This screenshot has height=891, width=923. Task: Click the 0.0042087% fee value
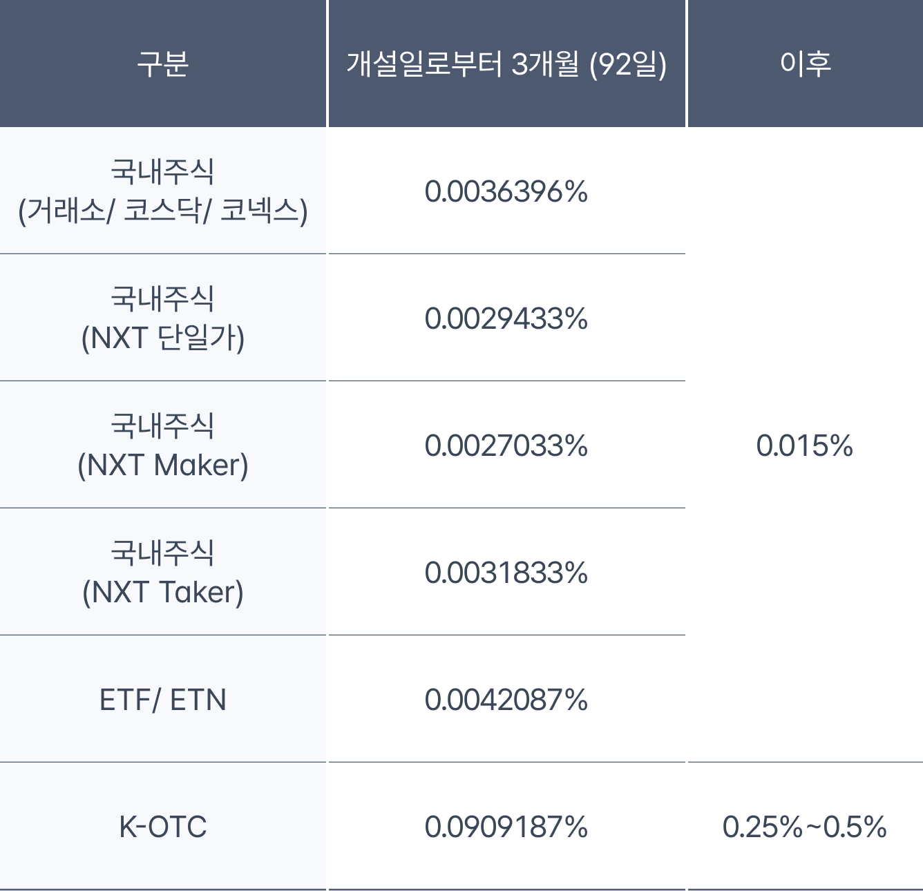tap(506, 700)
